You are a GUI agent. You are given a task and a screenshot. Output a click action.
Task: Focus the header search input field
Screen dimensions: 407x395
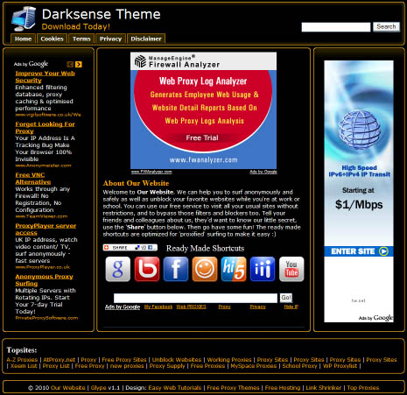pyautogui.click(x=336, y=27)
